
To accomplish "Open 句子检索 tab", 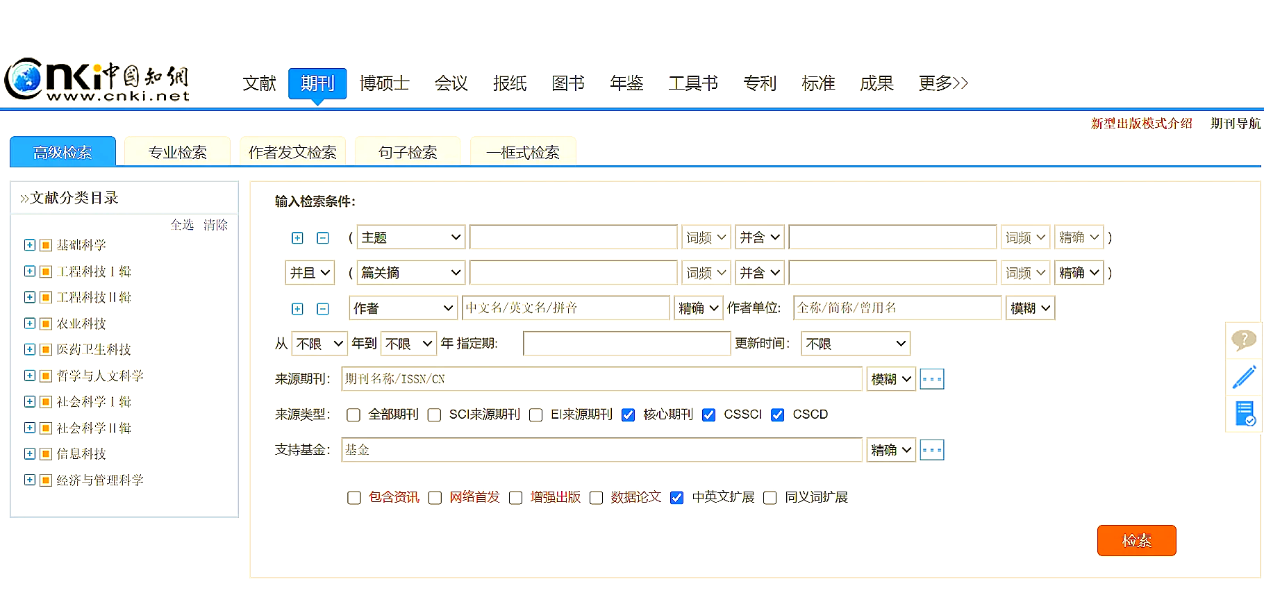I will coord(408,152).
